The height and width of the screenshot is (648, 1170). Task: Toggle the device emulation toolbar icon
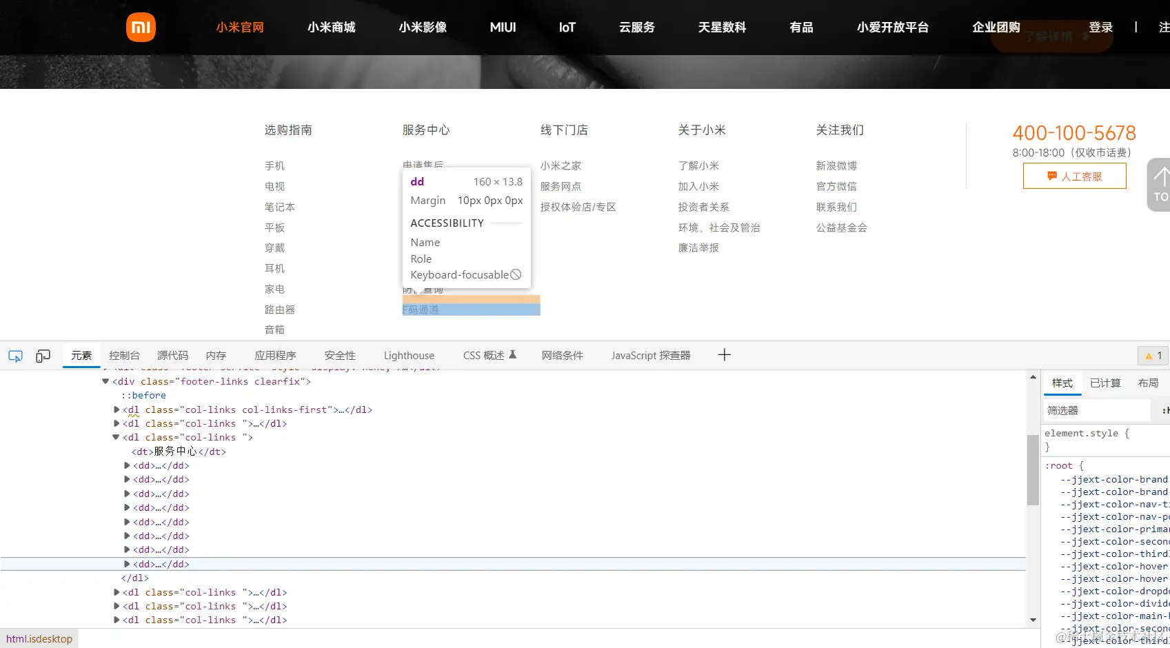(x=43, y=355)
